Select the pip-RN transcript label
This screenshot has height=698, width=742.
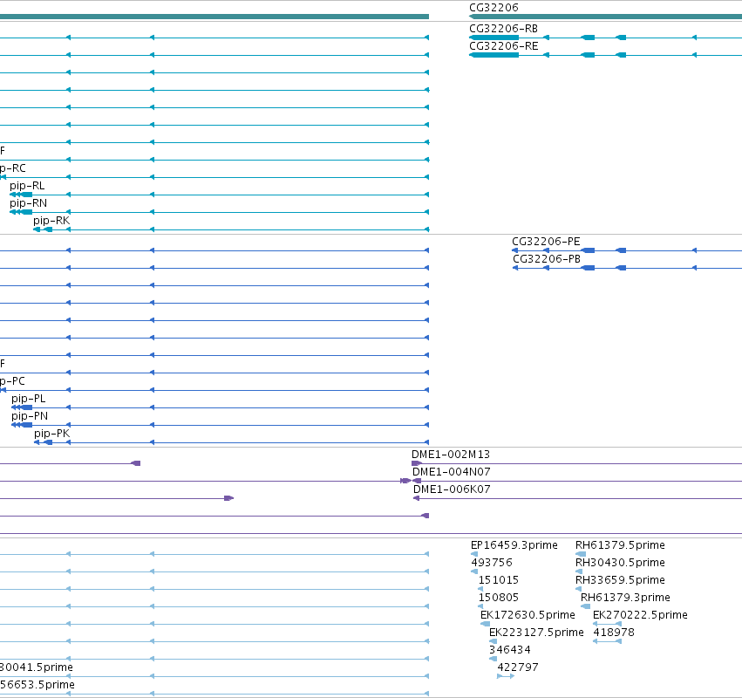coord(29,203)
